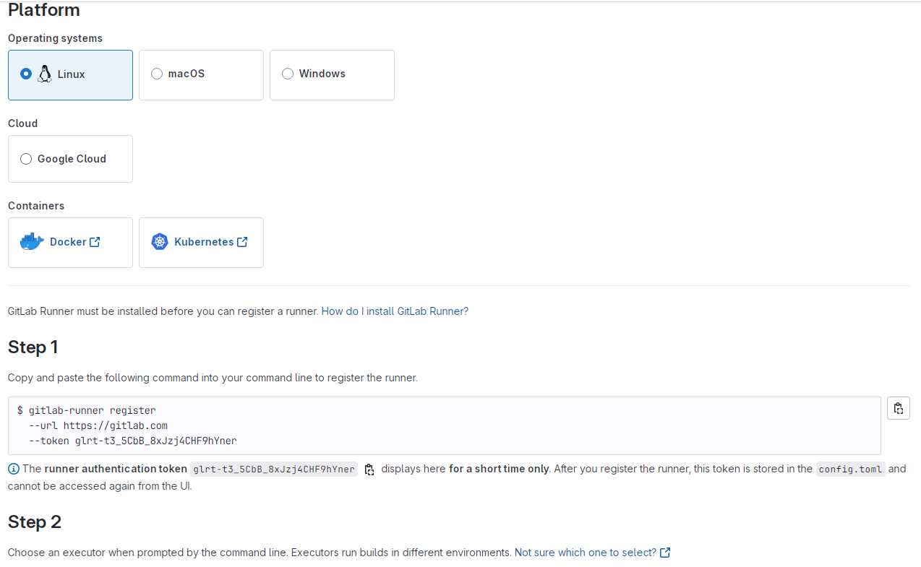
Task: Open the Docker link
Action: pos(75,242)
